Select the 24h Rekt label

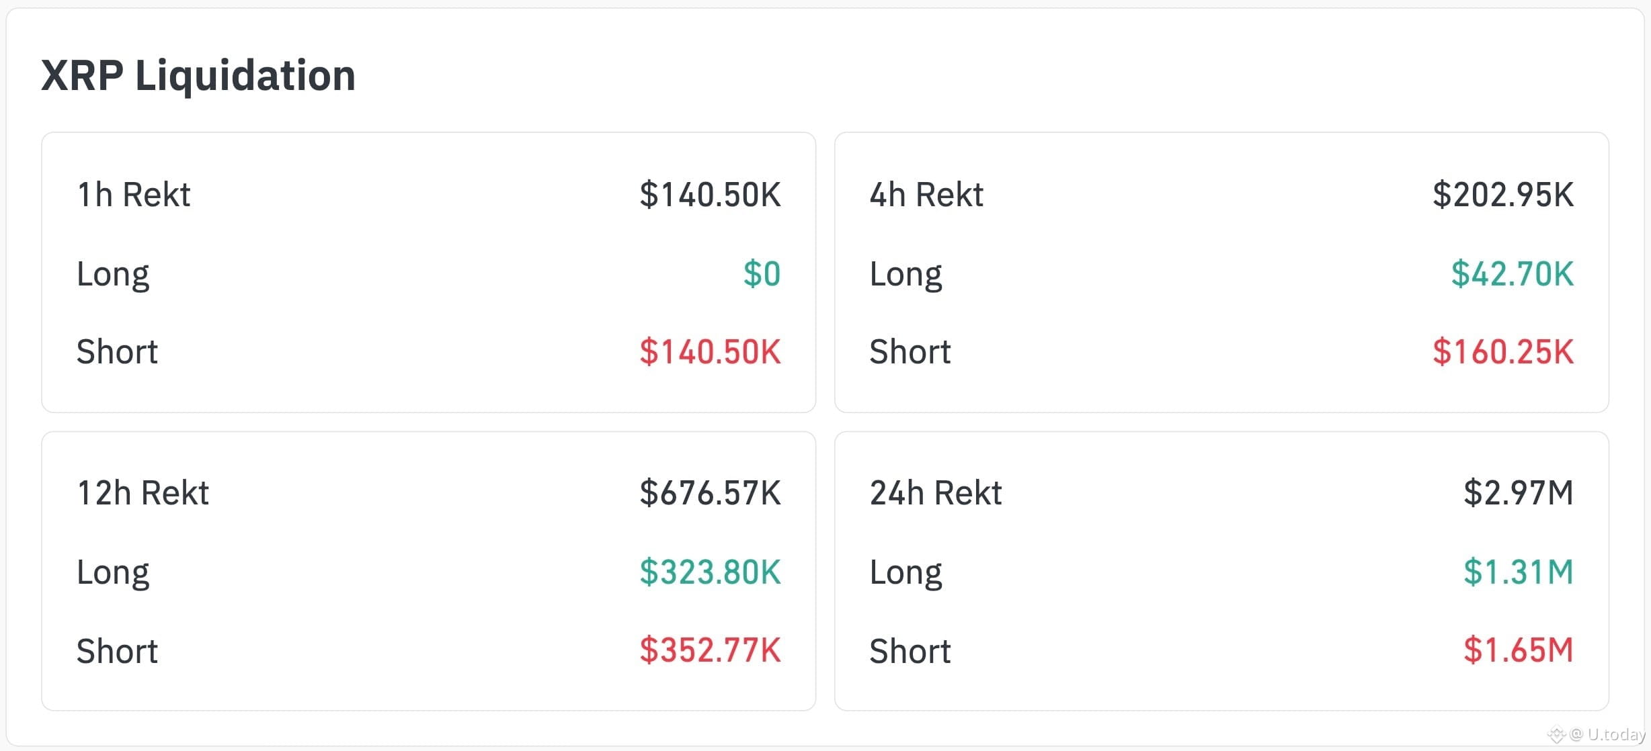point(936,493)
